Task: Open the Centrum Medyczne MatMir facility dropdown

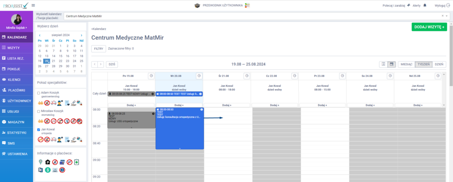Action: [256, 16]
